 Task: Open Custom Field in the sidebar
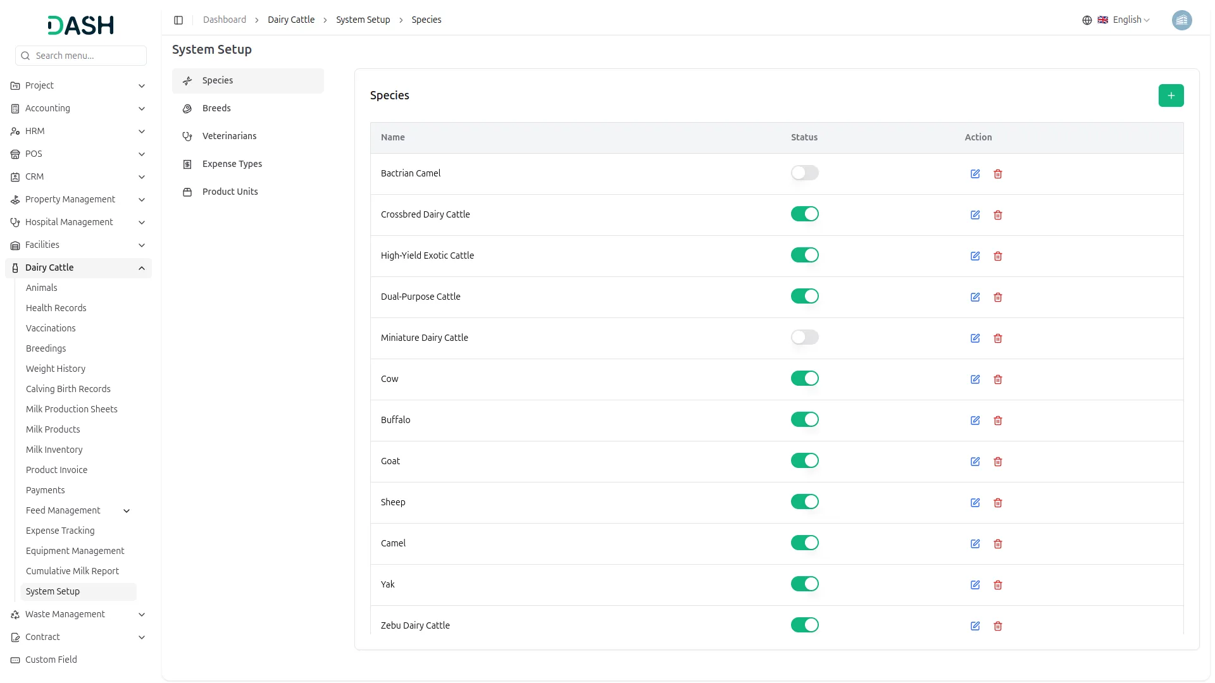point(78,660)
